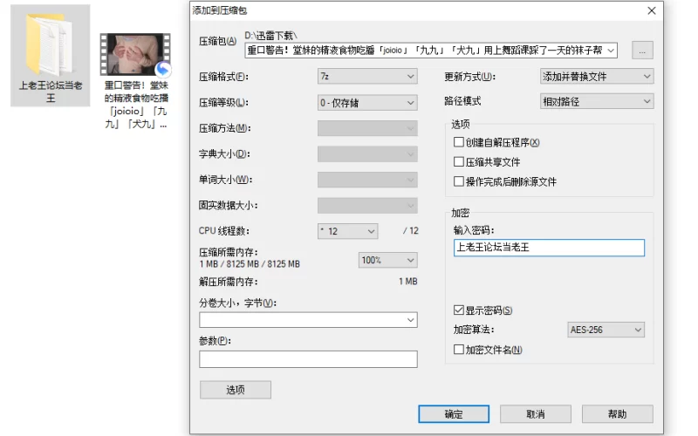Open the 更新方式 dropdown
This screenshot has width=698, height=436.
click(x=597, y=77)
